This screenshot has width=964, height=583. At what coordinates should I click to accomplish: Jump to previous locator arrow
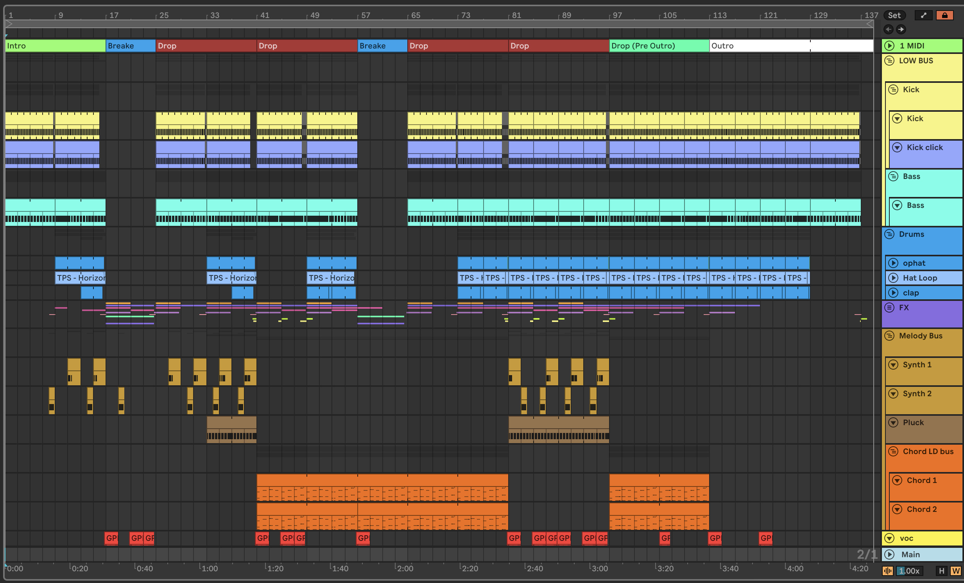pyautogui.click(x=889, y=29)
